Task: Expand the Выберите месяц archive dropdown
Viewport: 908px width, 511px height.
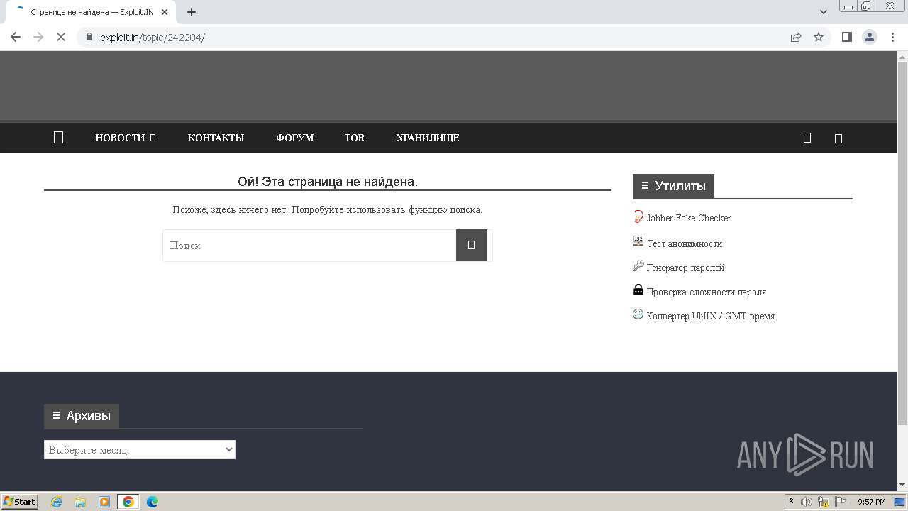Action: tap(140, 450)
